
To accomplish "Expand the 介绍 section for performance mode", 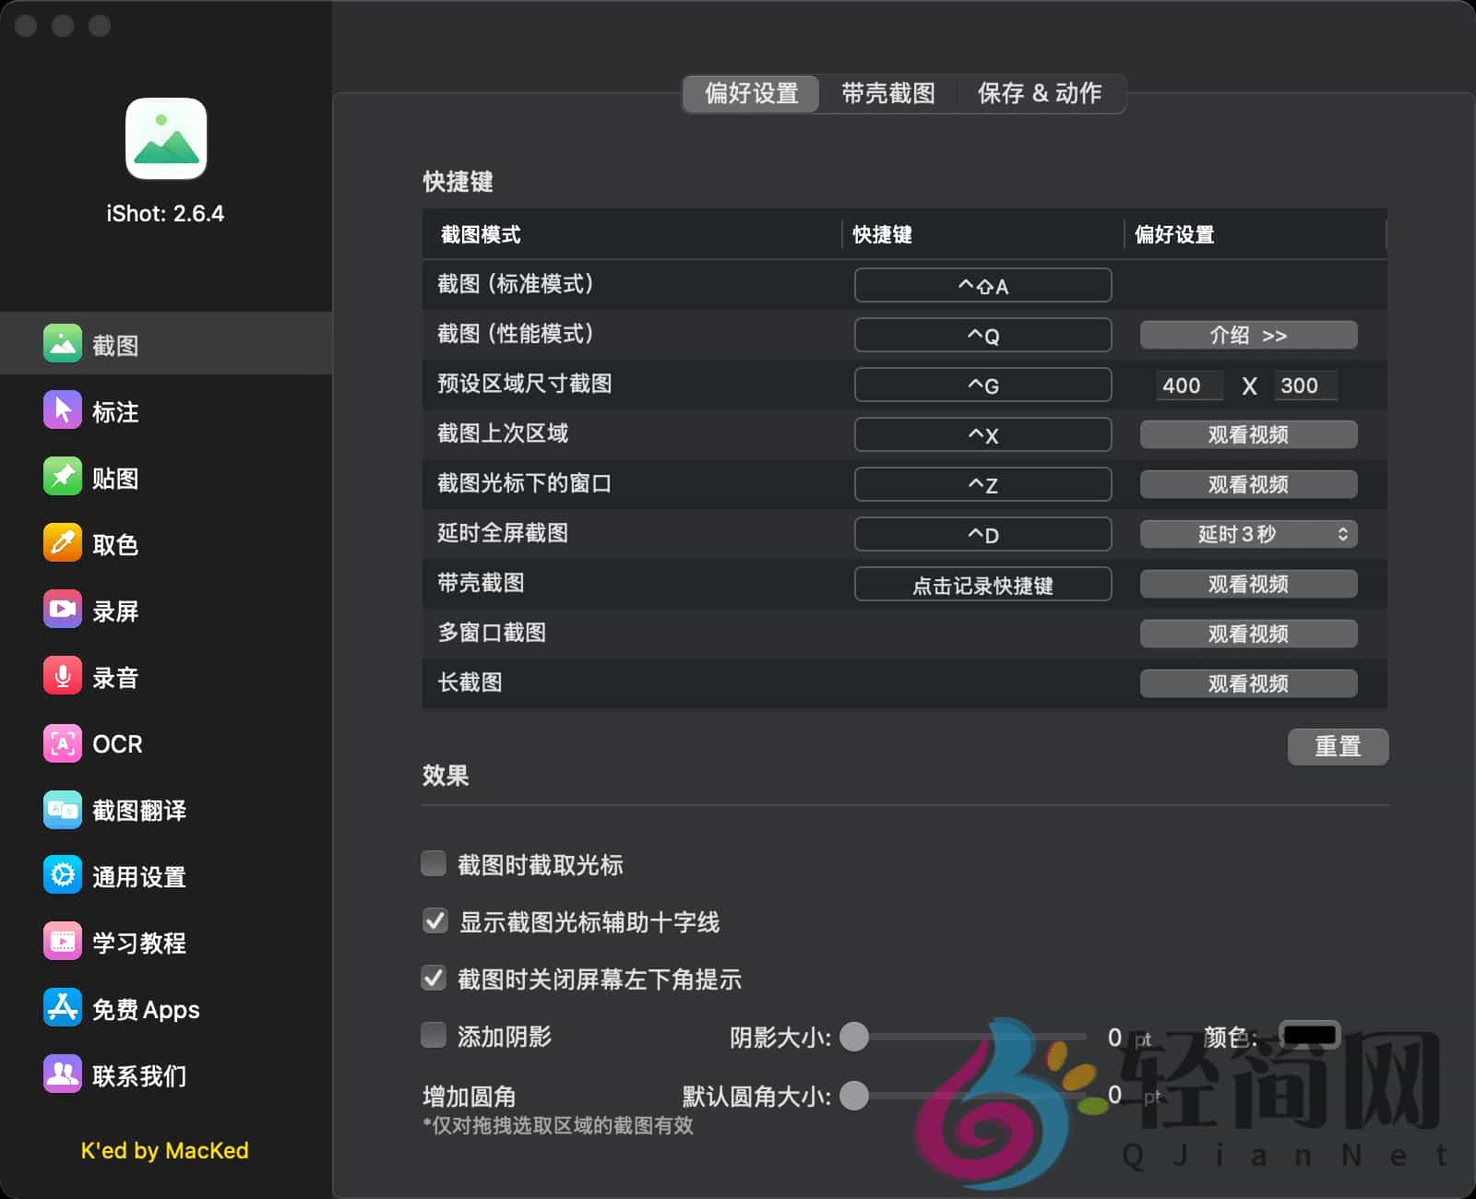I will point(1248,335).
